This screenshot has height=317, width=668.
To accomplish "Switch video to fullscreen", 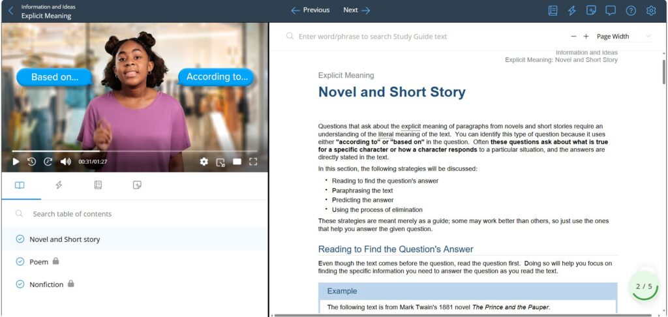I will pyautogui.click(x=253, y=162).
